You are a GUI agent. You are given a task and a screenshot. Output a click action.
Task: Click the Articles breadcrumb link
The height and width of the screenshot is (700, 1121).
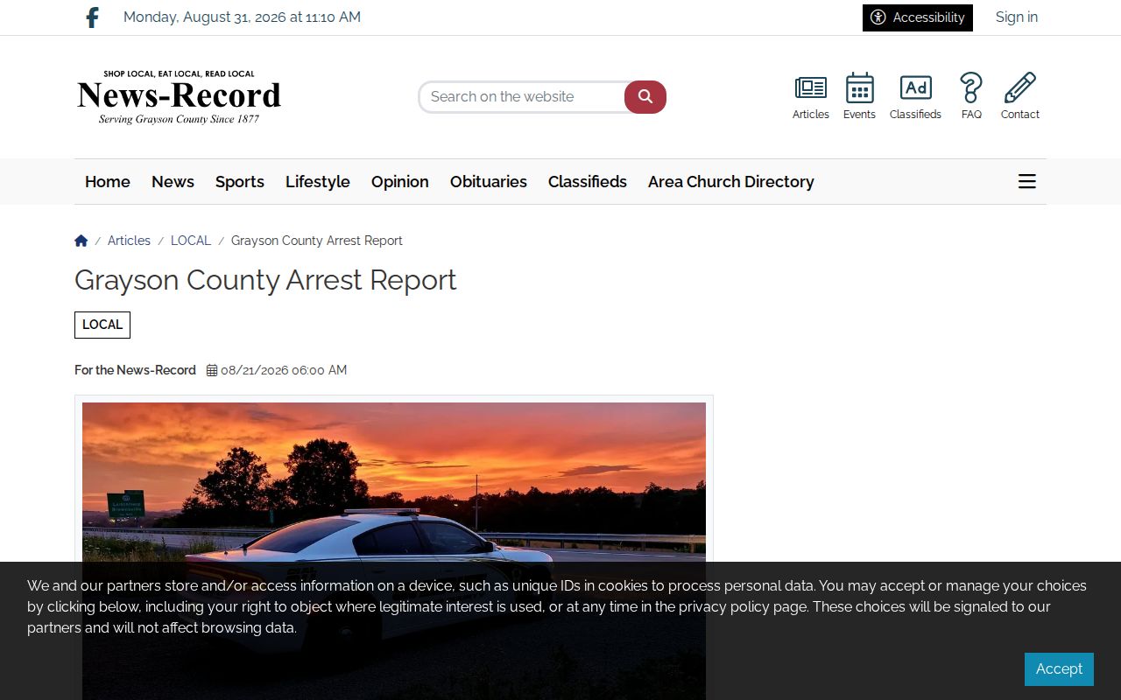[129, 241]
